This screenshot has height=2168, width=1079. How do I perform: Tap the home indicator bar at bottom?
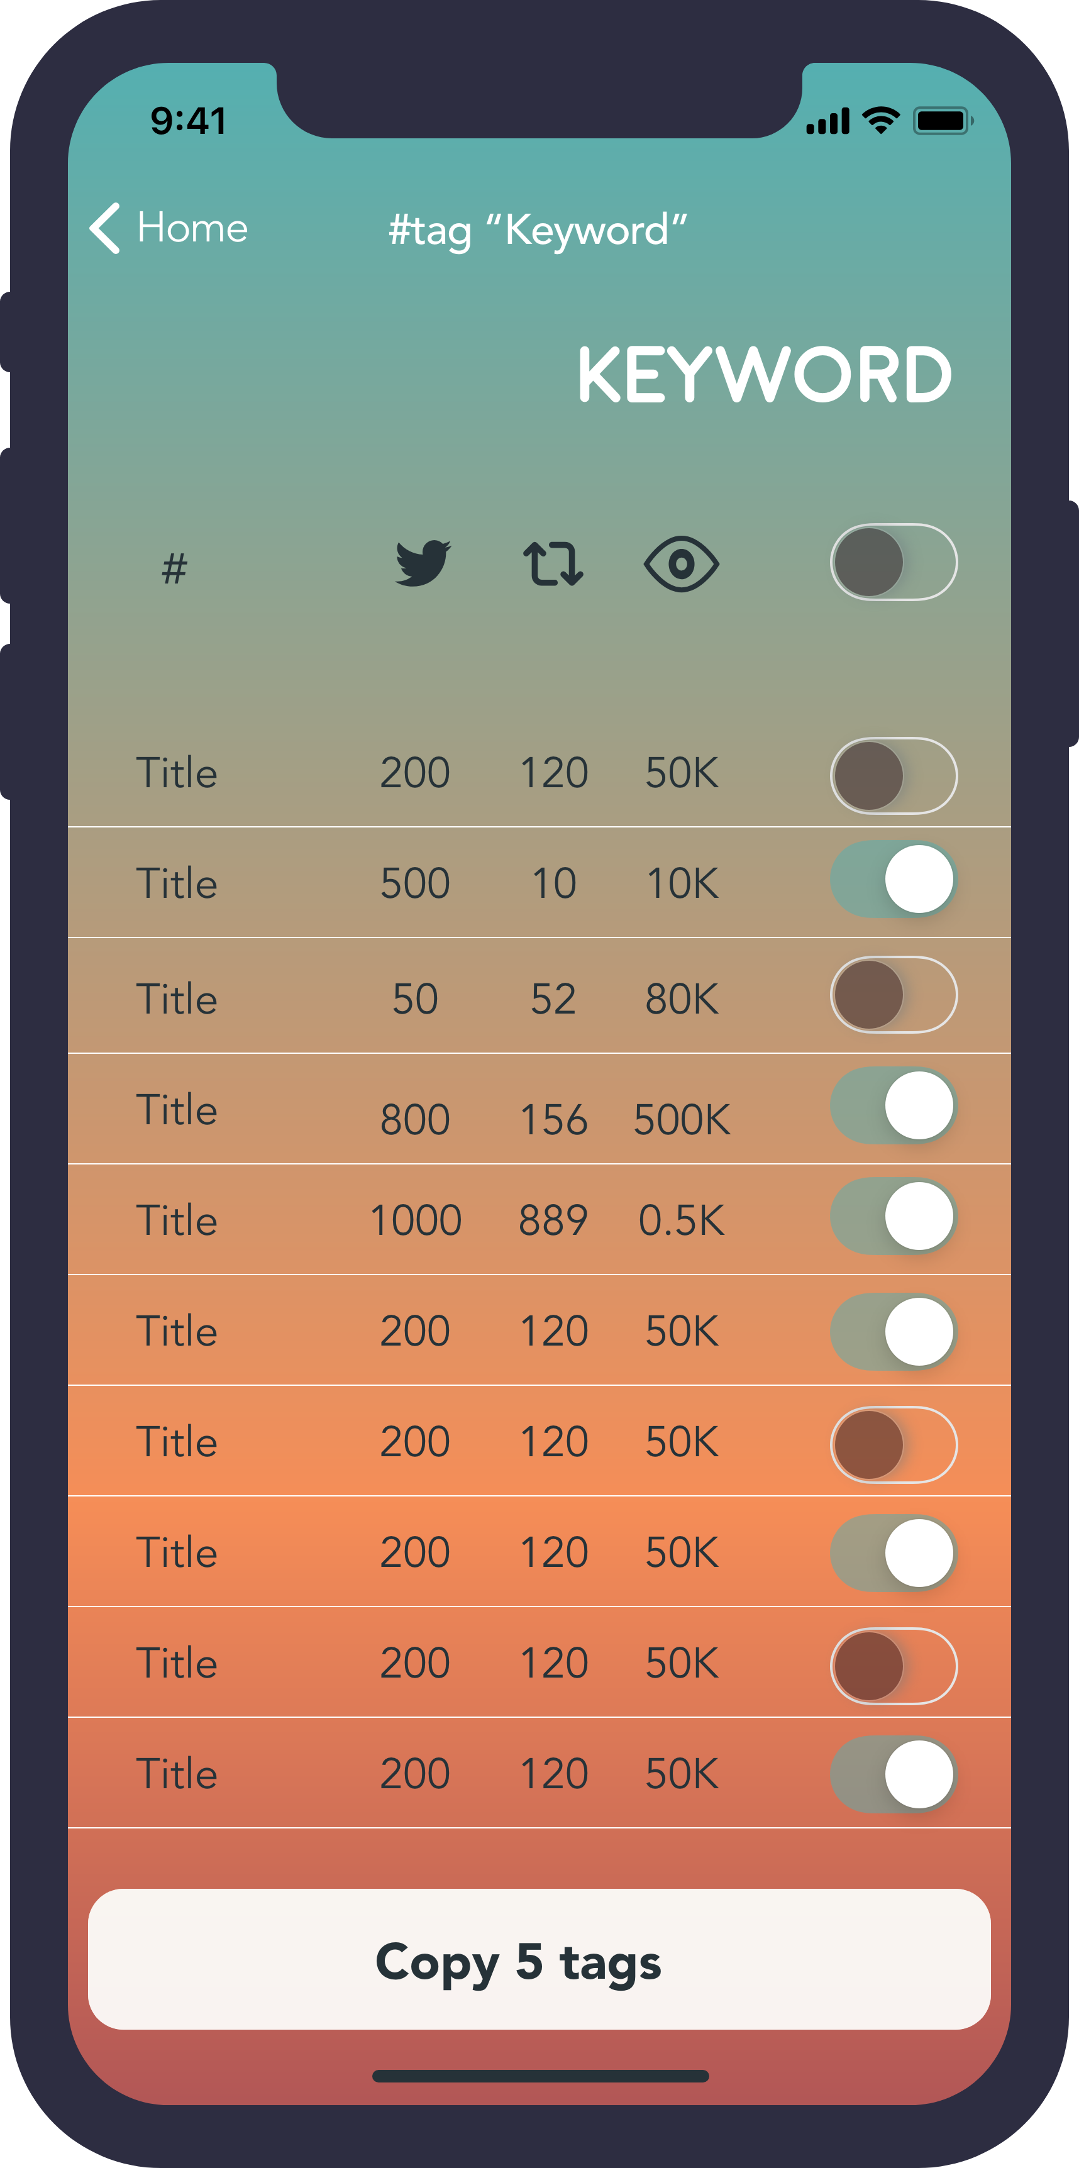540,2076
